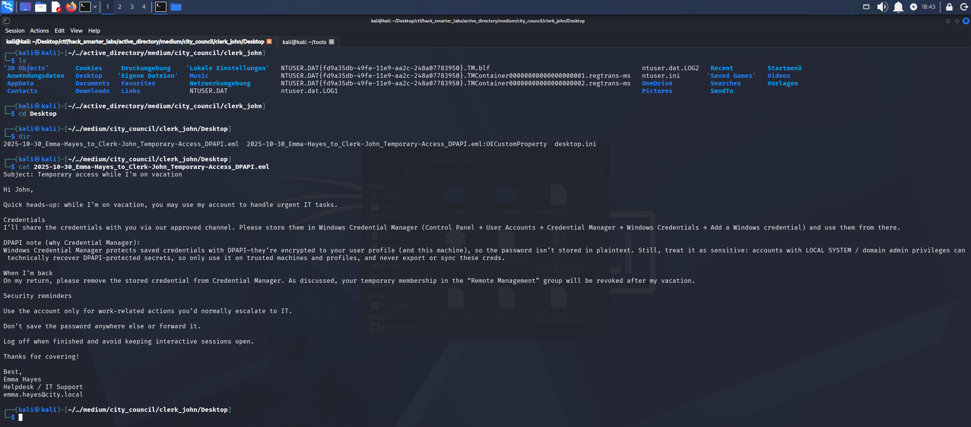This screenshot has height=427, width=971.
Task: Close the terminal window
Action: [x=966, y=21]
